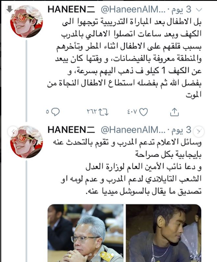Open HANEEN avatar on second tweet
The width and height of the screenshot is (217, 262).
27,142
